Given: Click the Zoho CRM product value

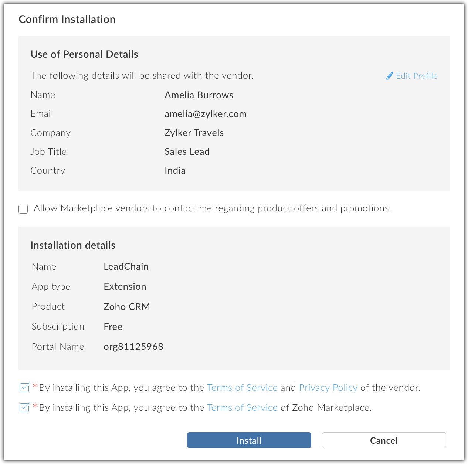Looking at the screenshot, I should pos(127,307).
